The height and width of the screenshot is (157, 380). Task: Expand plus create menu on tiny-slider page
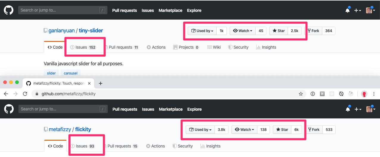tap(357, 10)
